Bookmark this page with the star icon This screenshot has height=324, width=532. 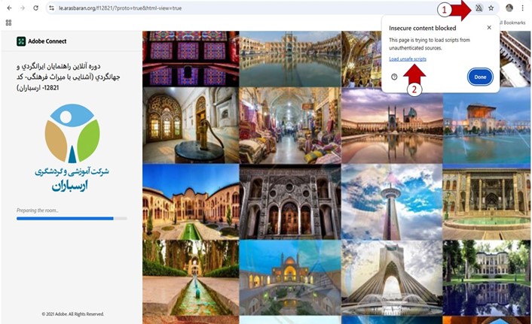tap(491, 8)
